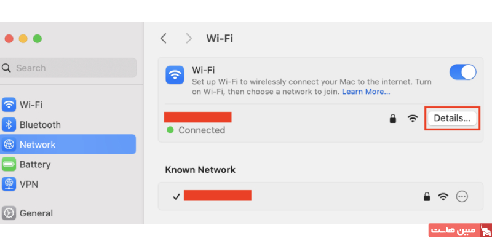Open the connected network Details button
Viewport: 492px width, 246px height.
tap(452, 118)
